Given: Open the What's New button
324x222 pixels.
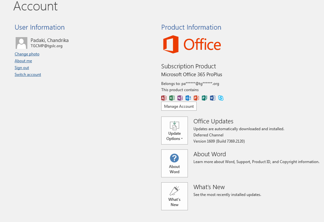Looking at the screenshot, I should tap(175, 196).
